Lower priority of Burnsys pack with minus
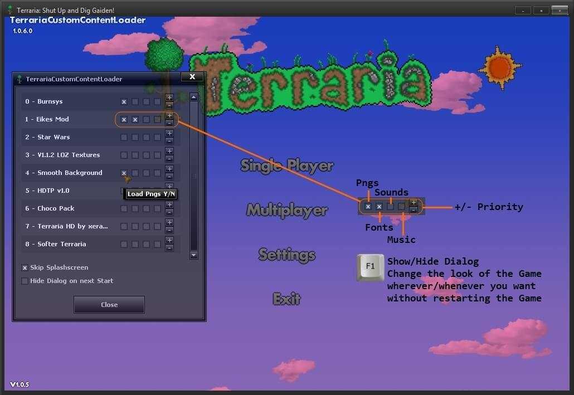 coord(169,105)
